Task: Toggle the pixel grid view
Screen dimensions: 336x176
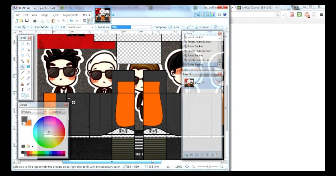Action: 85,21
